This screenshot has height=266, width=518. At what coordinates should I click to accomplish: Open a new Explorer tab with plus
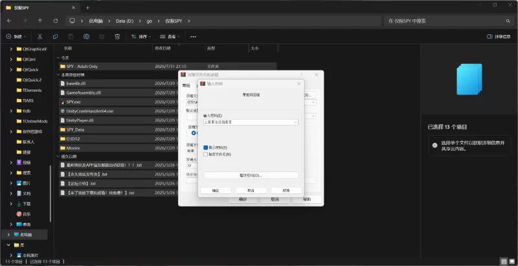[87, 8]
